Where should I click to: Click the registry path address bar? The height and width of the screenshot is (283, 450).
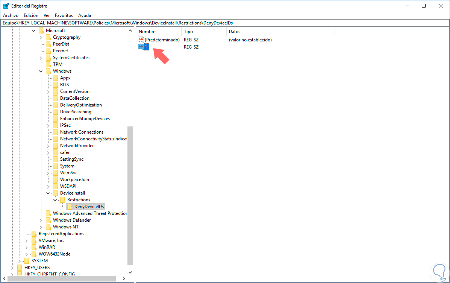[x=225, y=23]
